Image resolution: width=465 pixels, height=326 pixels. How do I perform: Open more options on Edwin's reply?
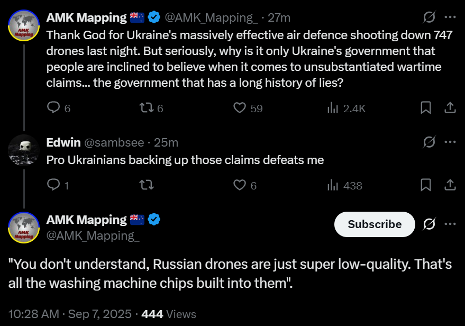(450, 142)
